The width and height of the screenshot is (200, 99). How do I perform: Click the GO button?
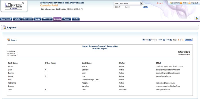pos(145,7)
